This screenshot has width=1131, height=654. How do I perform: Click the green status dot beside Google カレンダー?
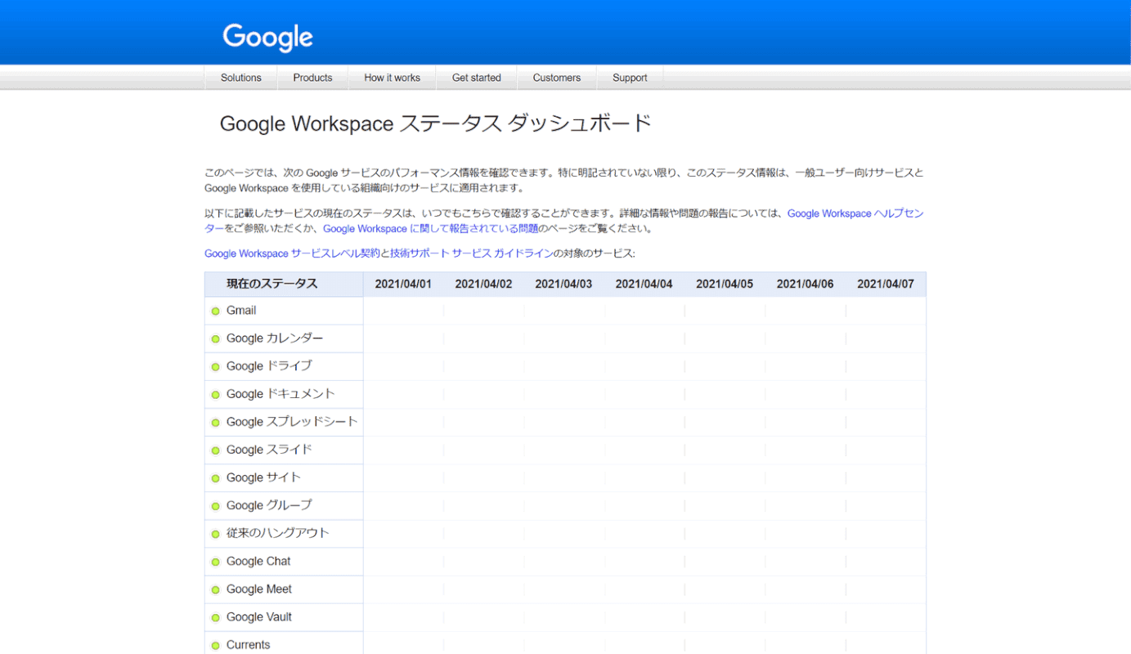click(216, 339)
